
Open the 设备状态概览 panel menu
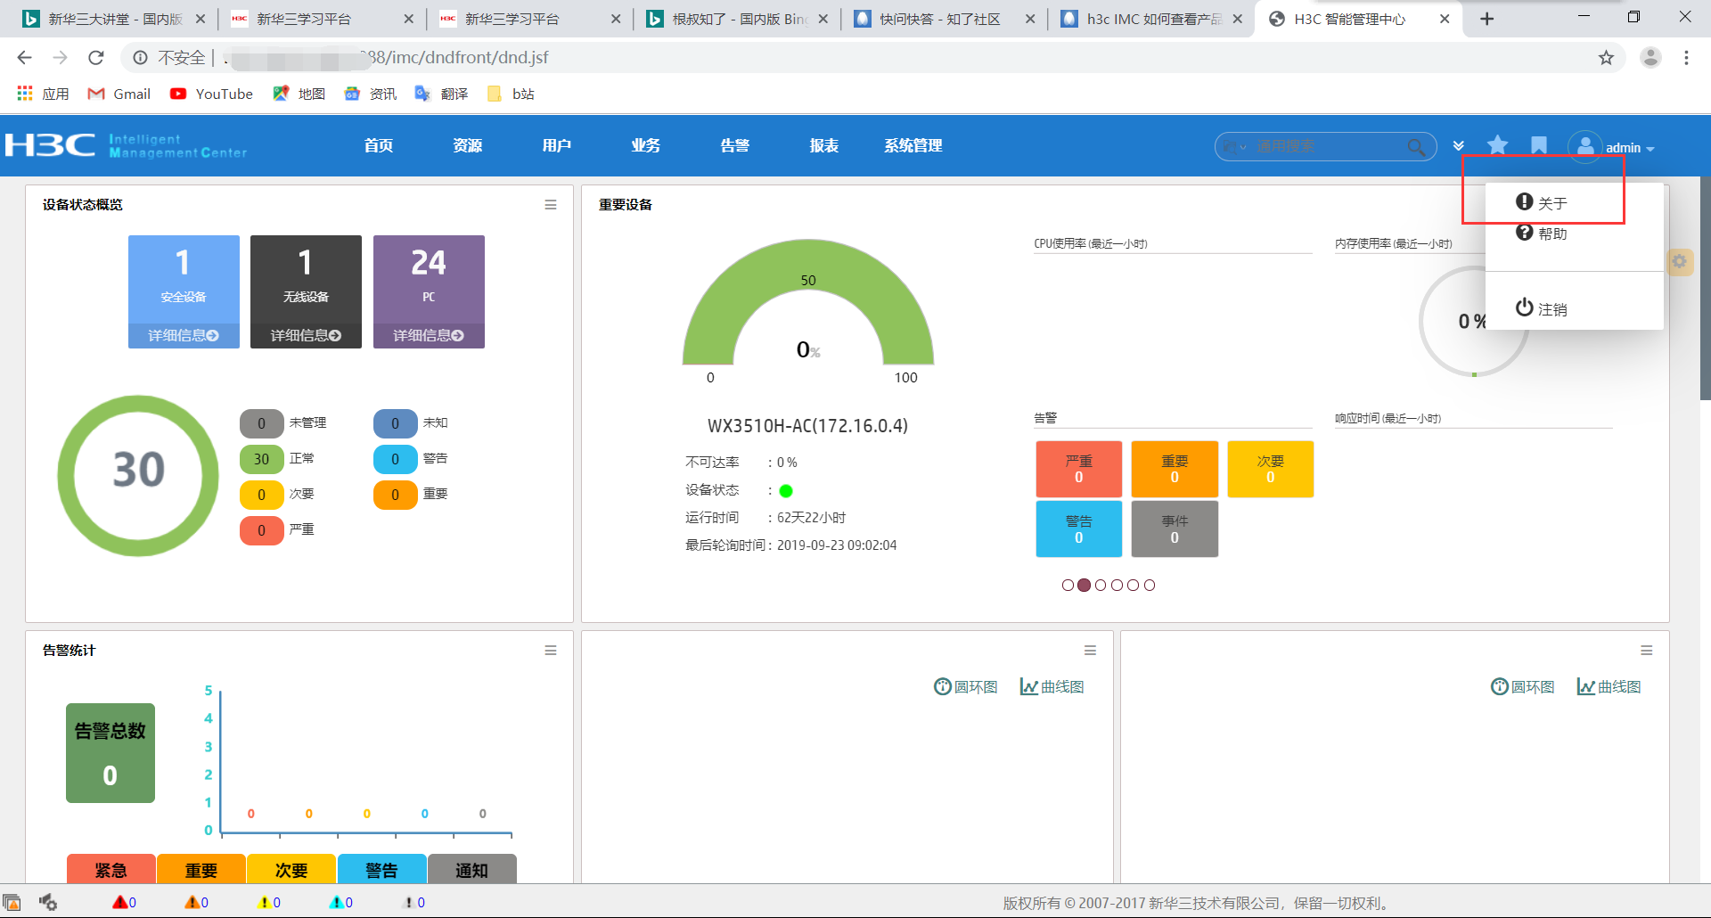[551, 205]
